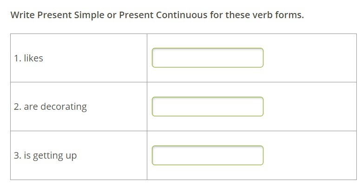Click the word "is" in row 3
This screenshot has height=187, width=361.
(27, 155)
